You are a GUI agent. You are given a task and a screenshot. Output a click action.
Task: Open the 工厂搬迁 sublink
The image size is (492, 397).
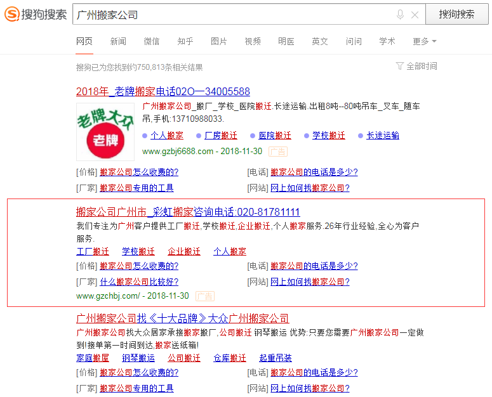93,251
